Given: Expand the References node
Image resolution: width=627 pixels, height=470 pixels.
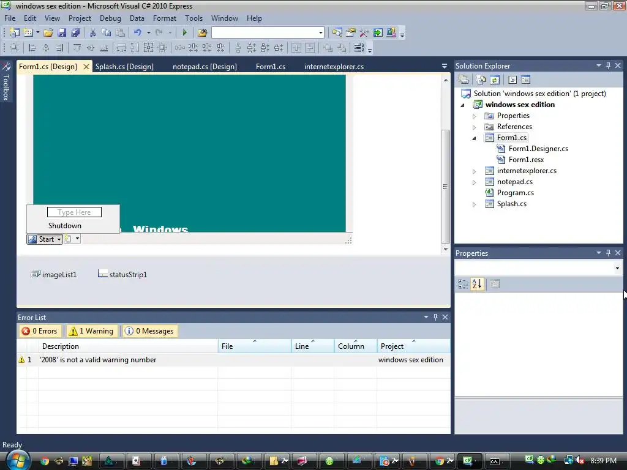Looking at the screenshot, I should pyautogui.click(x=475, y=127).
